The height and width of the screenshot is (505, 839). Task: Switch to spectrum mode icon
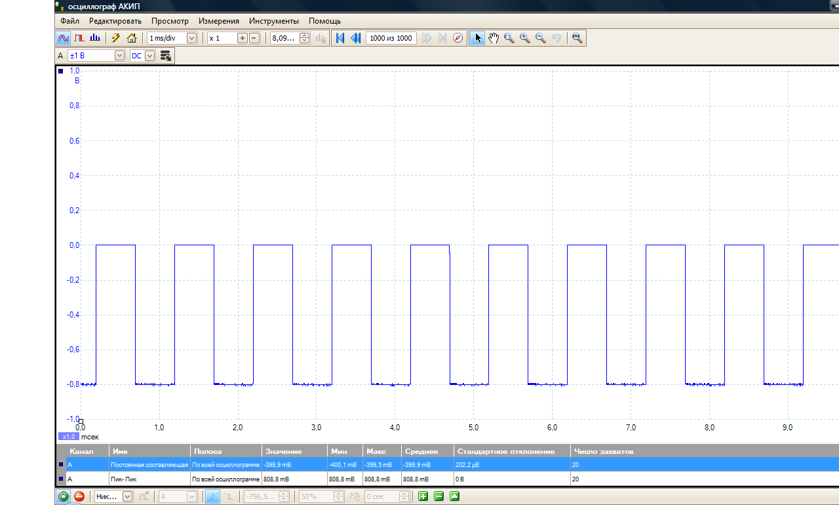[x=95, y=38]
